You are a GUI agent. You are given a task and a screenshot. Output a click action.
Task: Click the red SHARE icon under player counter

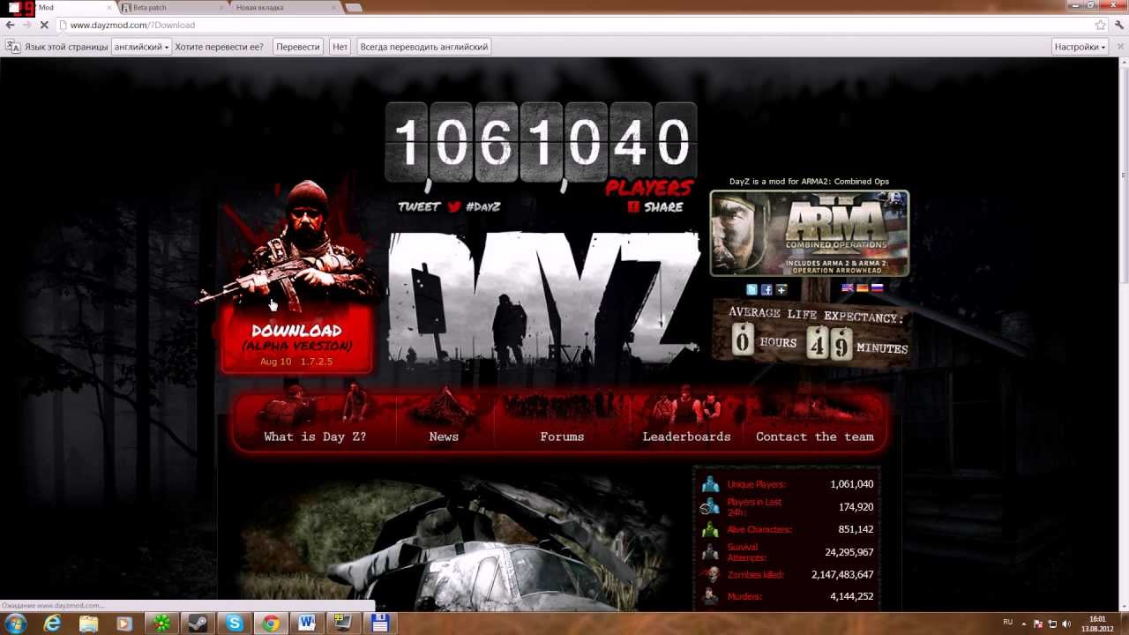point(633,206)
